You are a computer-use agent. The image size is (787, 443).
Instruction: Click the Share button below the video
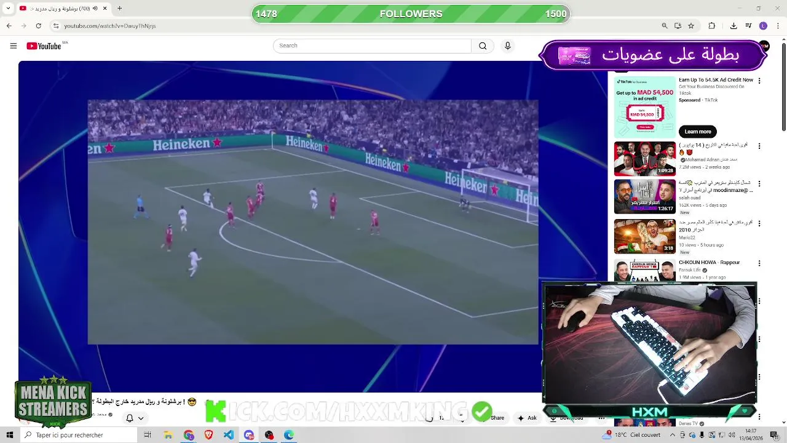494,418
